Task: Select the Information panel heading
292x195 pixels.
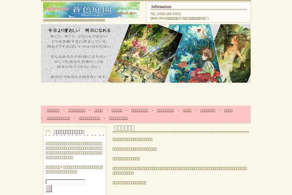Action: (x=161, y=6)
